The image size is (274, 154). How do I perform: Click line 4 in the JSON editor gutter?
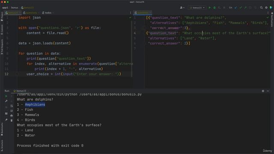[x=135, y=33]
